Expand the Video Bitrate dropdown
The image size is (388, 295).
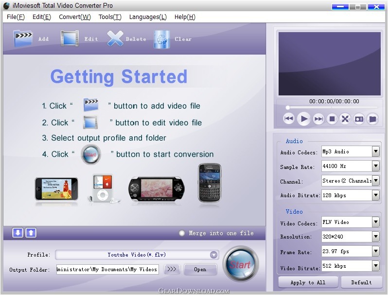pyautogui.click(x=376, y=266)
